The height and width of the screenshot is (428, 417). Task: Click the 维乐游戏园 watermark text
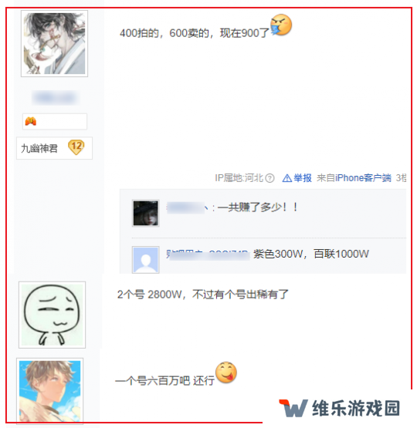point(356,409)
